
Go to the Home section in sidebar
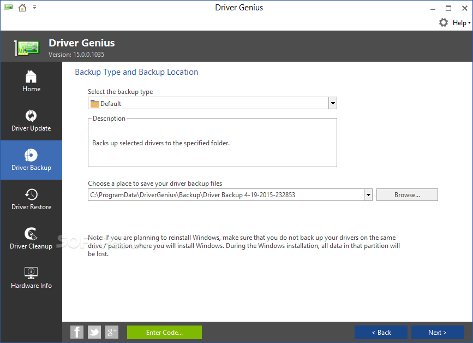point(31,81)
